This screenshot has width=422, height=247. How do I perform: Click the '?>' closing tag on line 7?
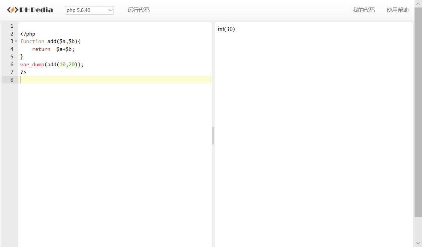[x=23, y=72]
